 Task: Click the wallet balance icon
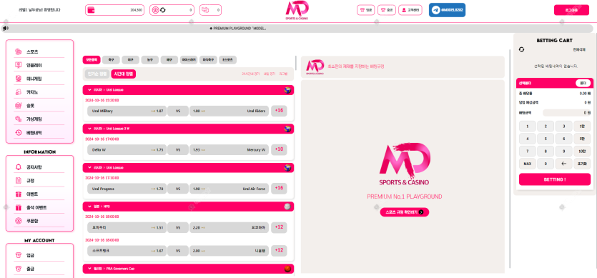(x=91, y=10)
